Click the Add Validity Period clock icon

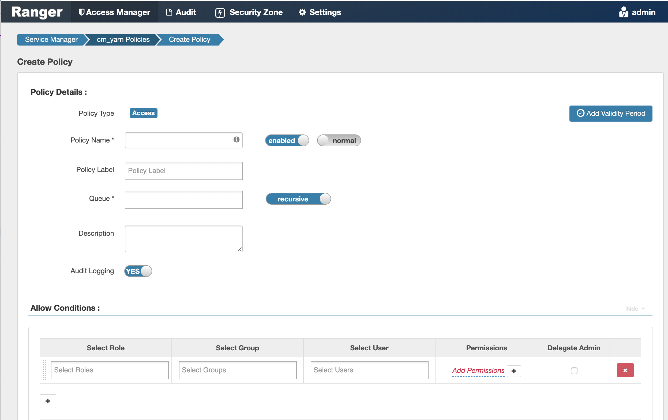click(x=580, y=113)
